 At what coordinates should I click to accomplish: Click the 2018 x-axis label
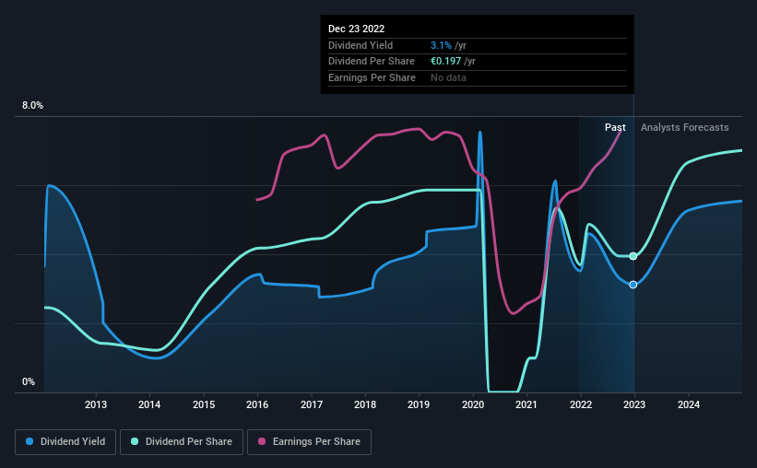(x=365, y=404)
